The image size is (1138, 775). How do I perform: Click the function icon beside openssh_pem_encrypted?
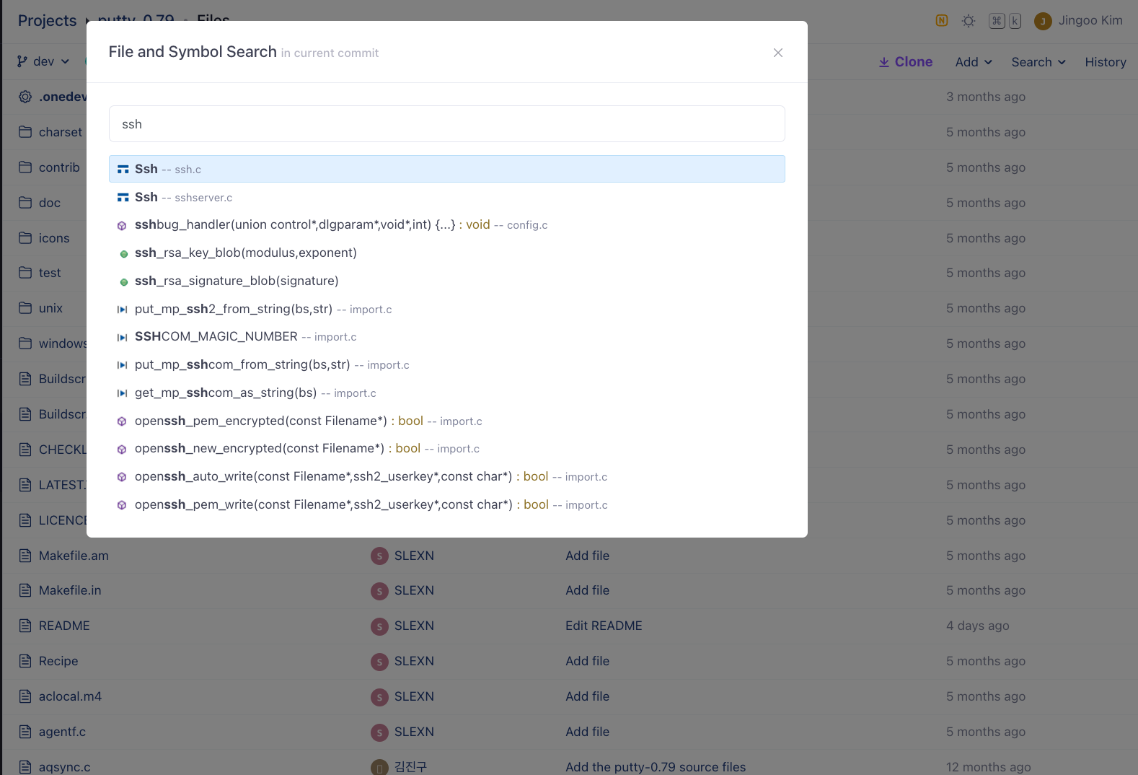tap(122, 421)
